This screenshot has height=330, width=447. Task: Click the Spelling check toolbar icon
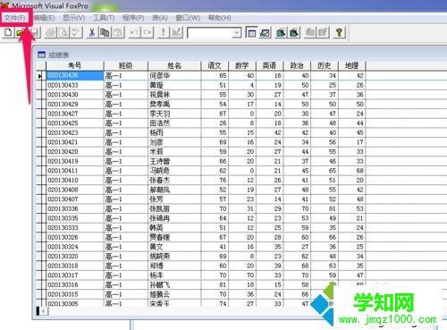point(76,32)
